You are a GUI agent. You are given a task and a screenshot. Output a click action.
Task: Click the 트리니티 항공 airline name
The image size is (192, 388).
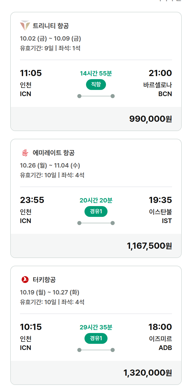pyautogui.click(x=51, y=26)
